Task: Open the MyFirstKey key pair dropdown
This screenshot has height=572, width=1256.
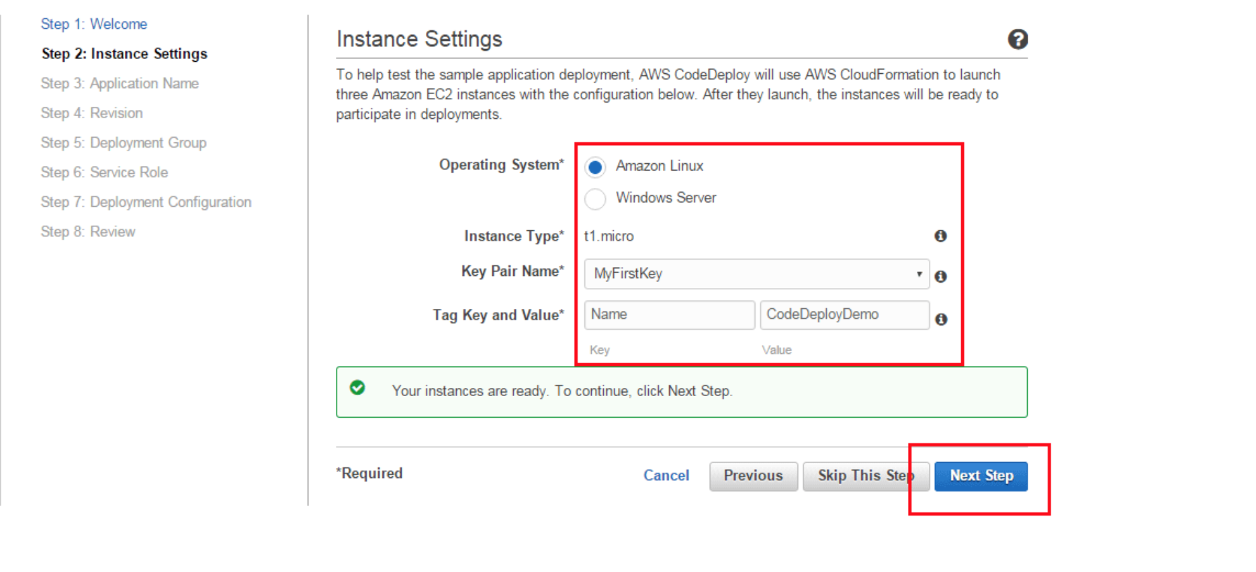Action: 757,274
